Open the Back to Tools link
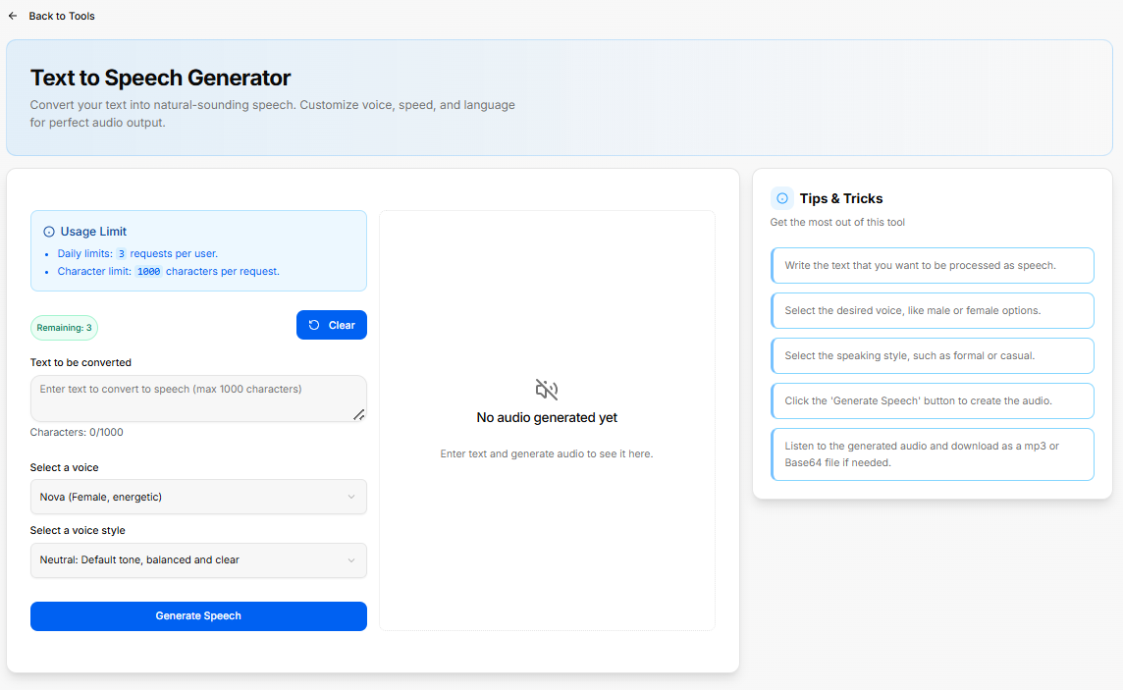 coord(62,16)
